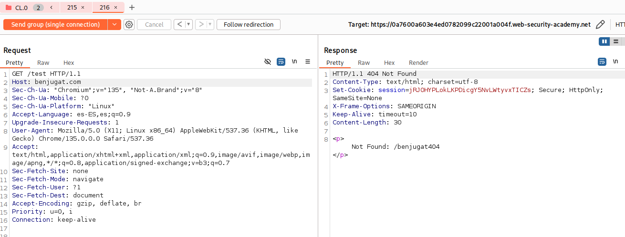Go forward to next request in history
The width and height of the screenshot is (625, 237).
coord(200,24)
